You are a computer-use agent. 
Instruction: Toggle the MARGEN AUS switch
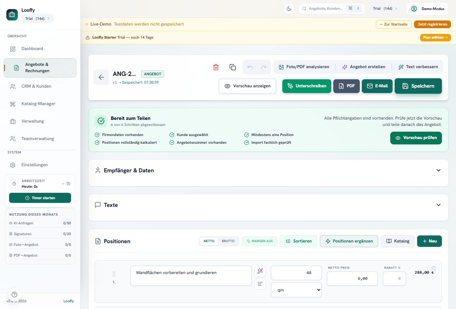tap(260, 241)
